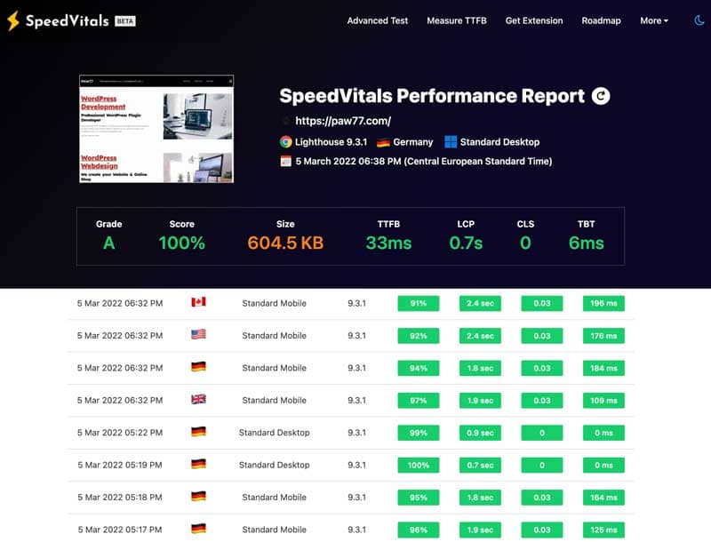Click the calendar icon beside the test date
The image size is (711, 542).
285,161
